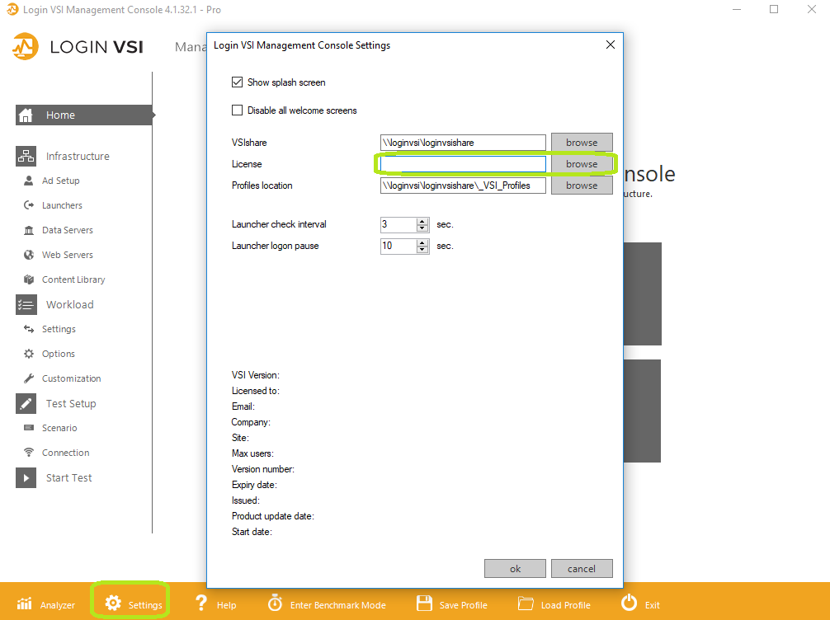Screen dimensions: 830x620
Task: Click the Exit power icon
Action: click(x=629, y=603)
